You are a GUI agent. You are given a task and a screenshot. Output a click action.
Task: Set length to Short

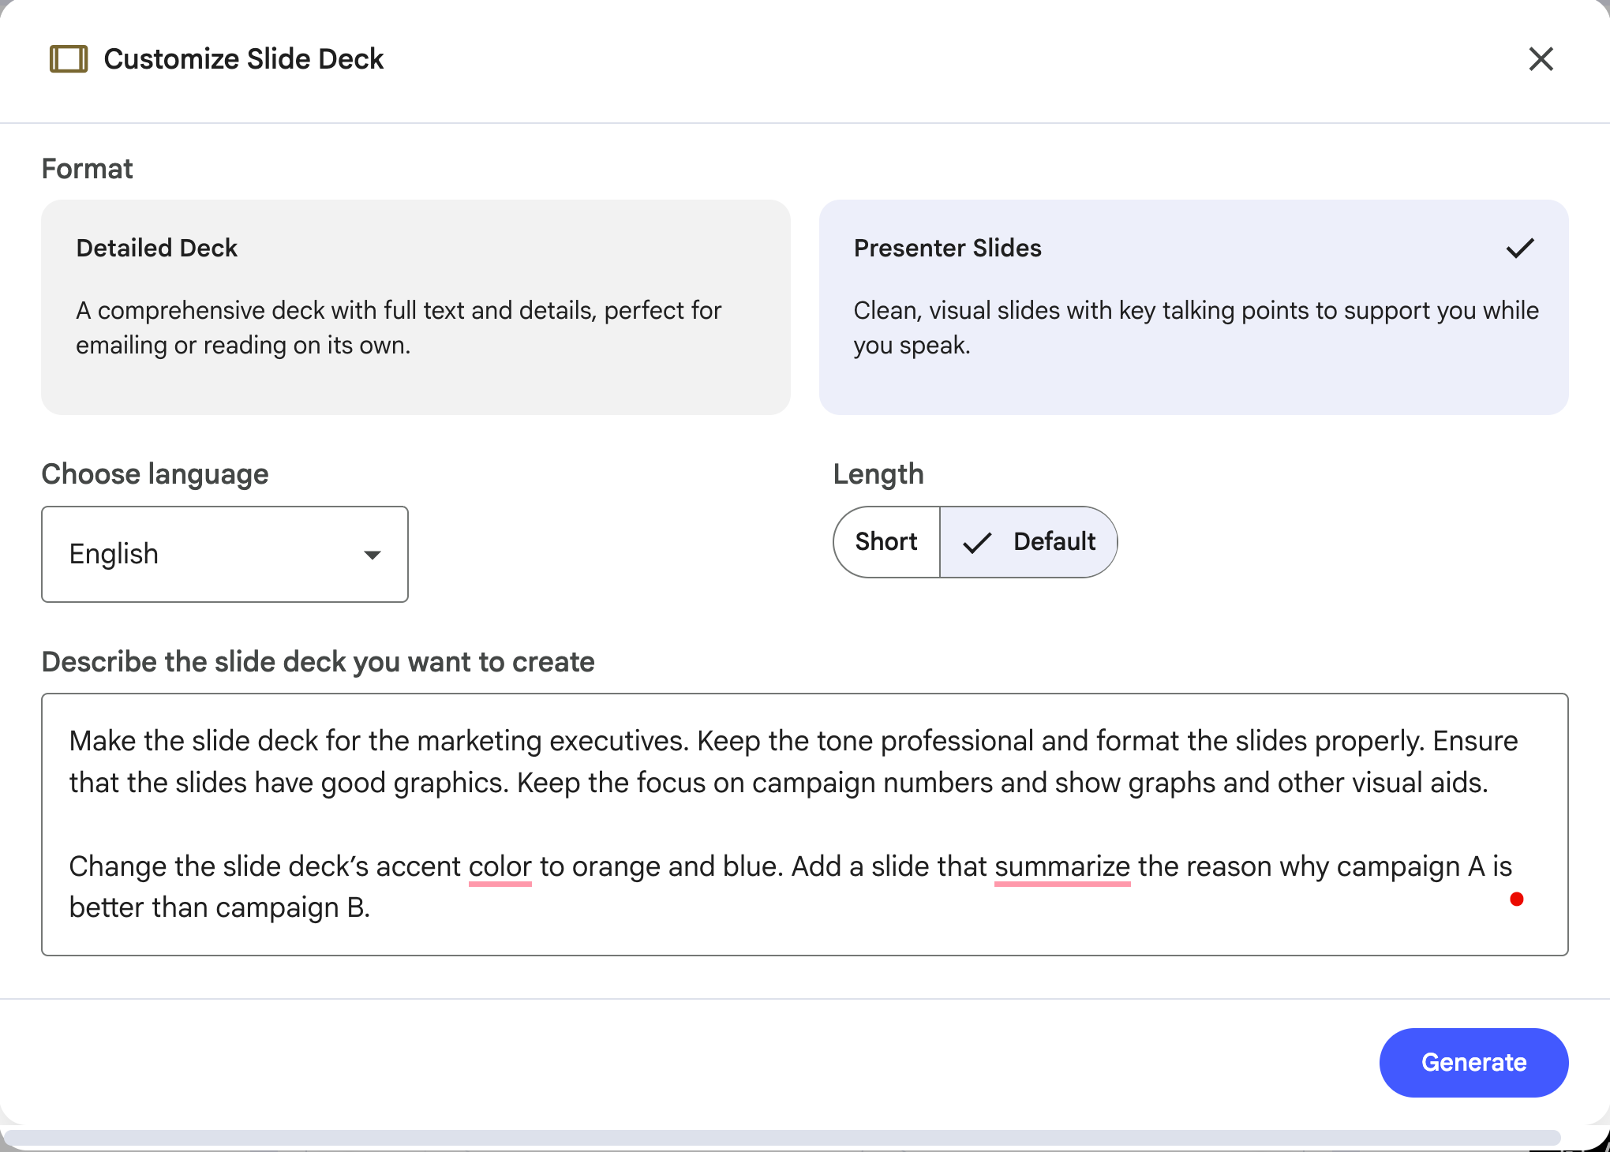[x=886, y=542]
